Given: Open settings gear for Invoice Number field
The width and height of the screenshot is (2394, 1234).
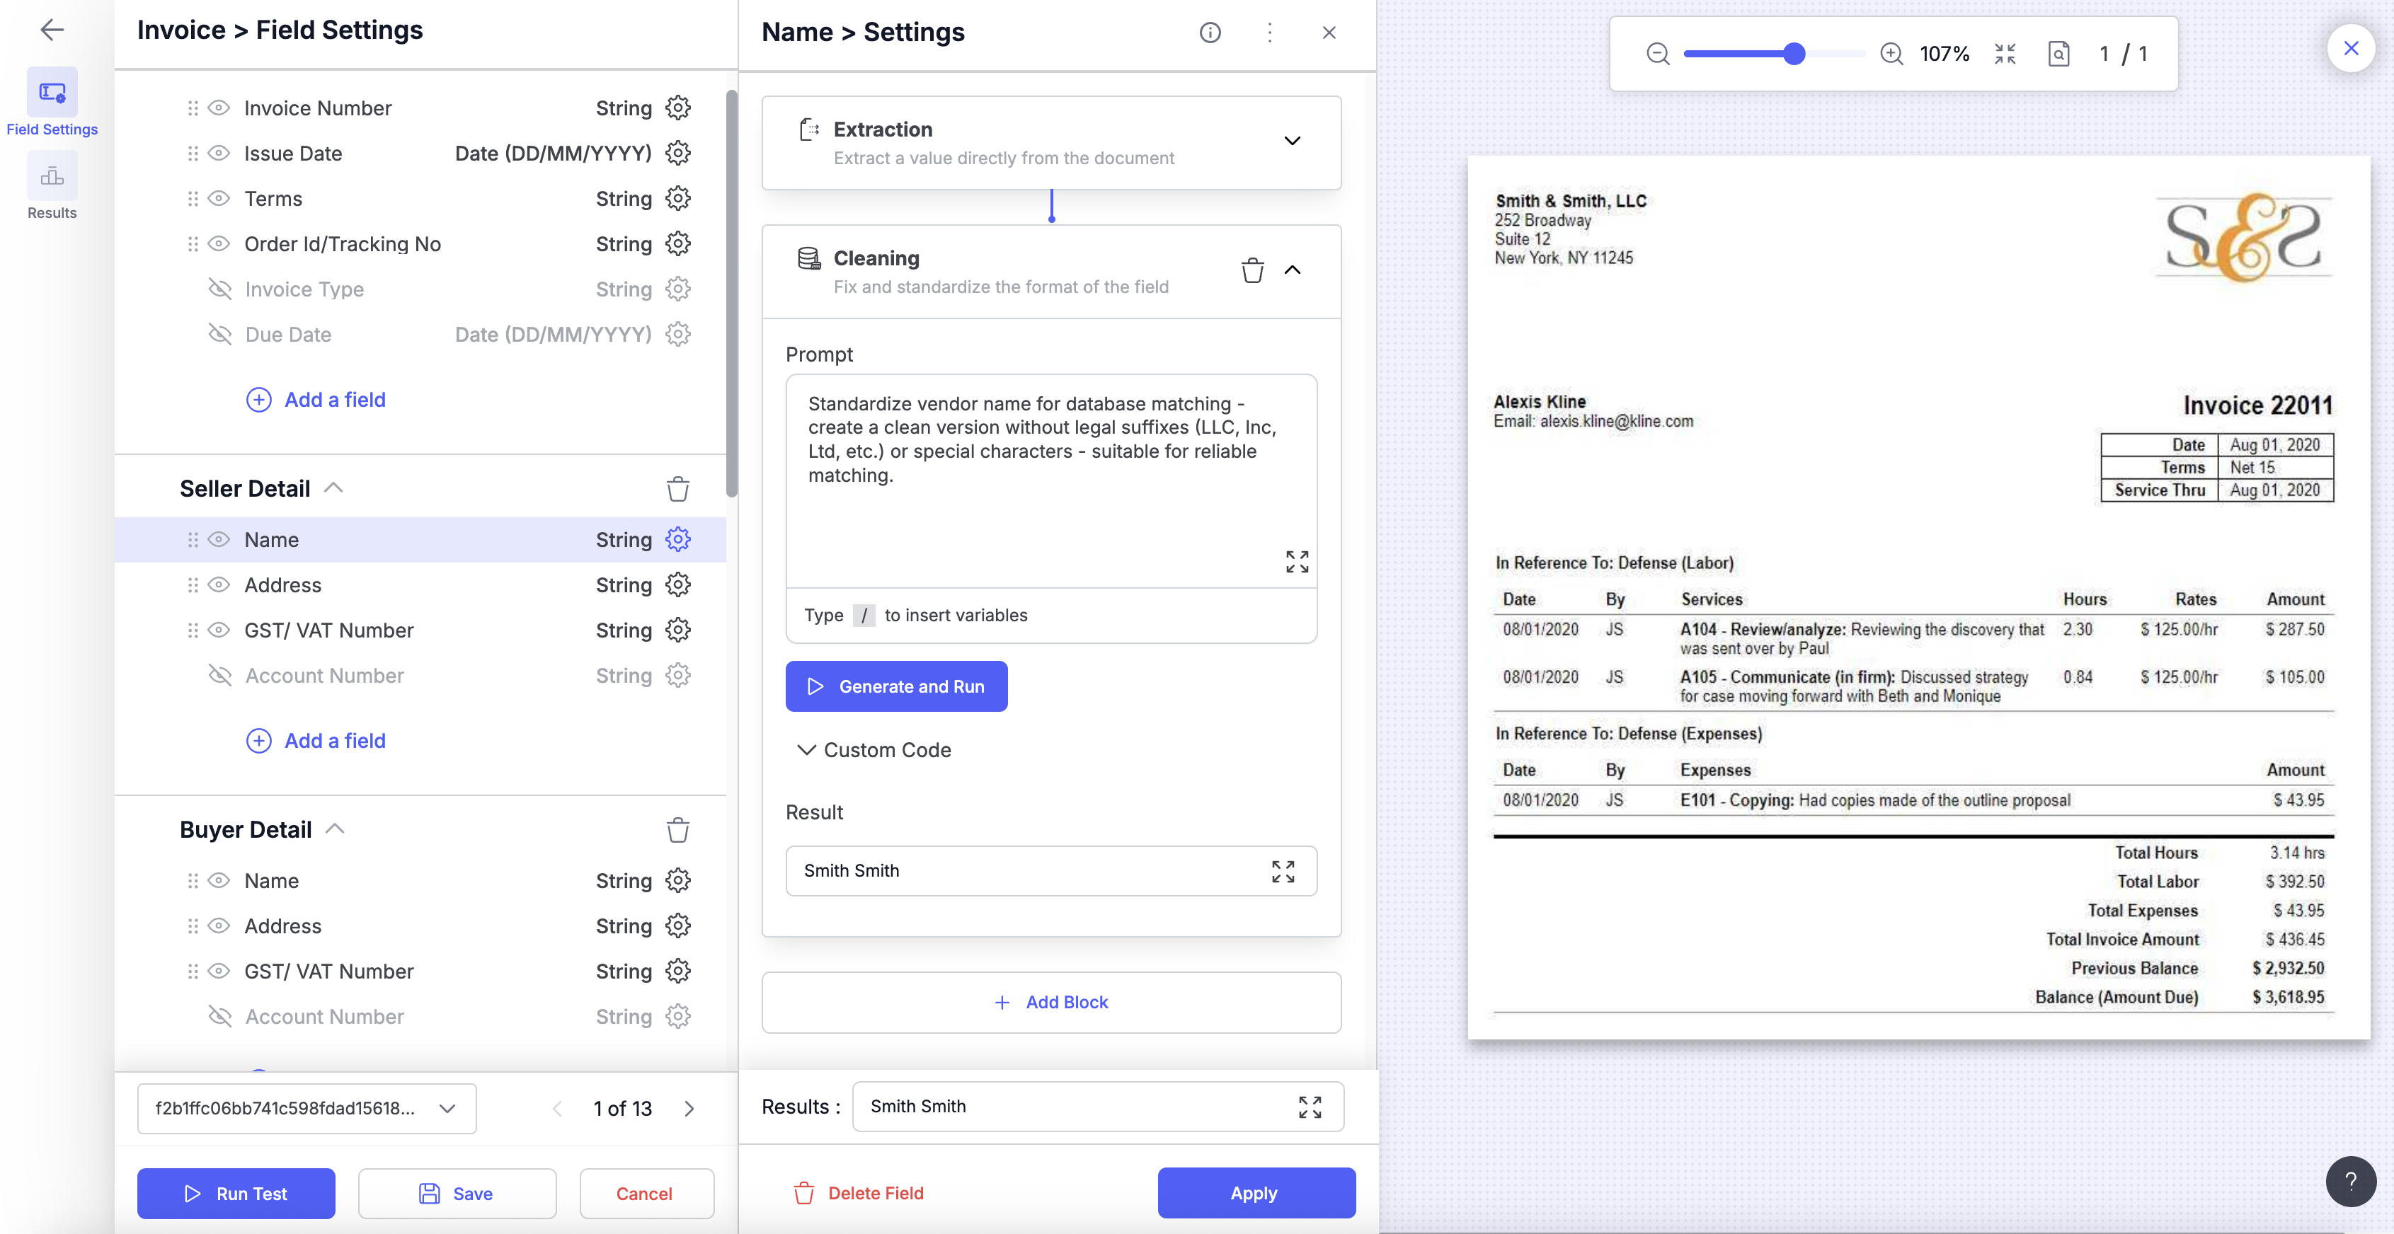Looking at the screenshot, I should coord(678,108).
